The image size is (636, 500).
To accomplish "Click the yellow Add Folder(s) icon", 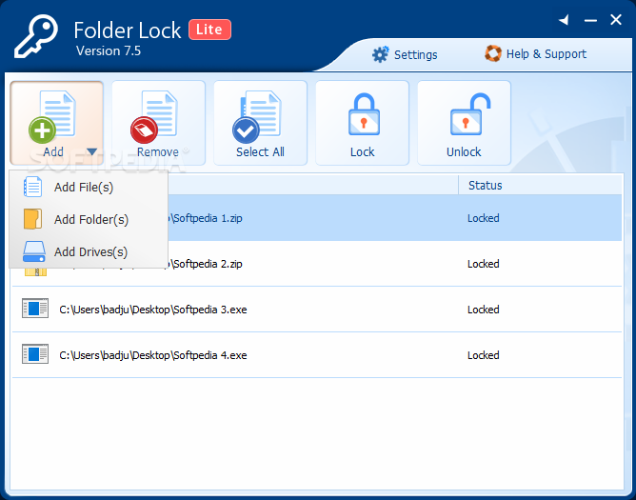I will [33, 219].
